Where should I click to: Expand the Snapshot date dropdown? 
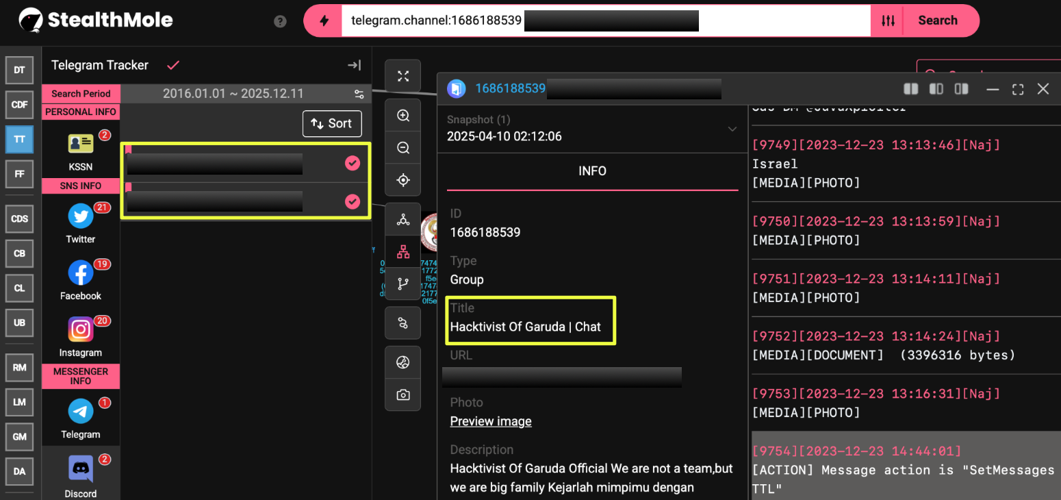[x=732, y=129]
